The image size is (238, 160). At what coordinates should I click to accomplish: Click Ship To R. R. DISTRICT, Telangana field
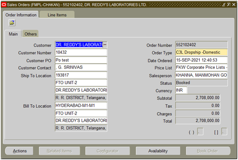81,98
